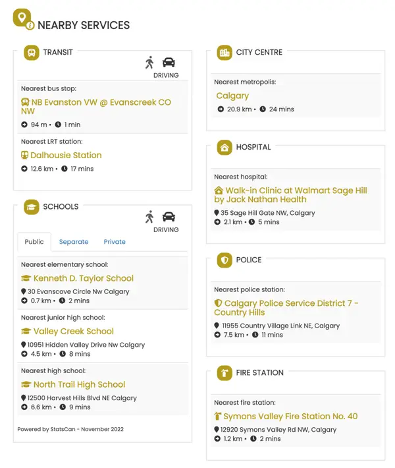The image size is (395, 468).
Task: Select driving car mode in Schools panel
Action: [x=169, y=217]
